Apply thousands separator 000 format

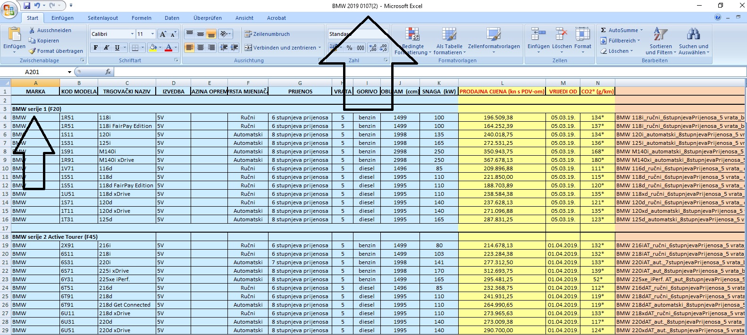[360, 48]
